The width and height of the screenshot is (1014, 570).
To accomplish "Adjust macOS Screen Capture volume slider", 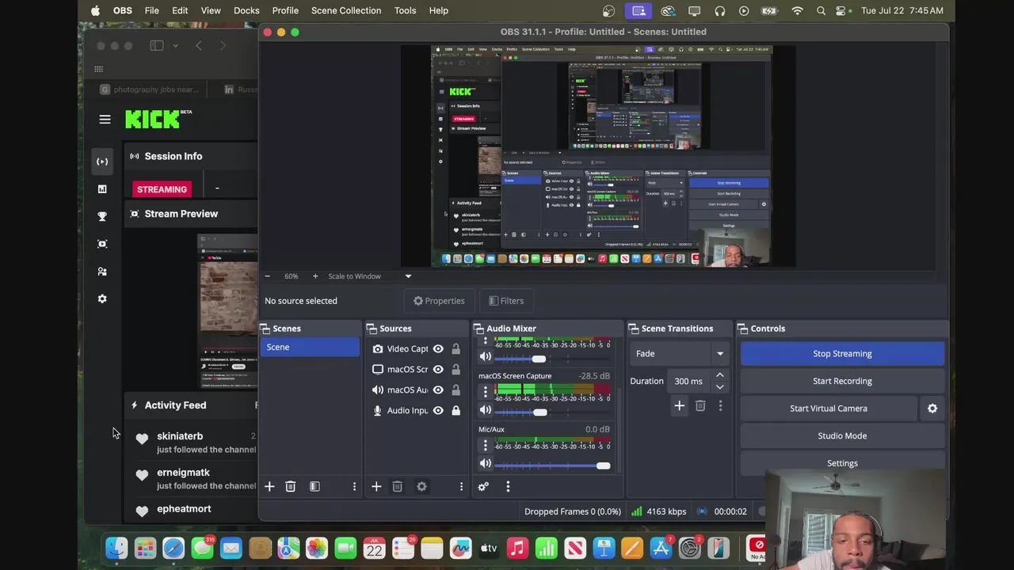I will tap(540, 412).
